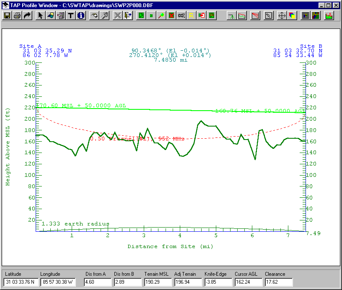
Task: Click the boxed pen icon
Action: 269,16
